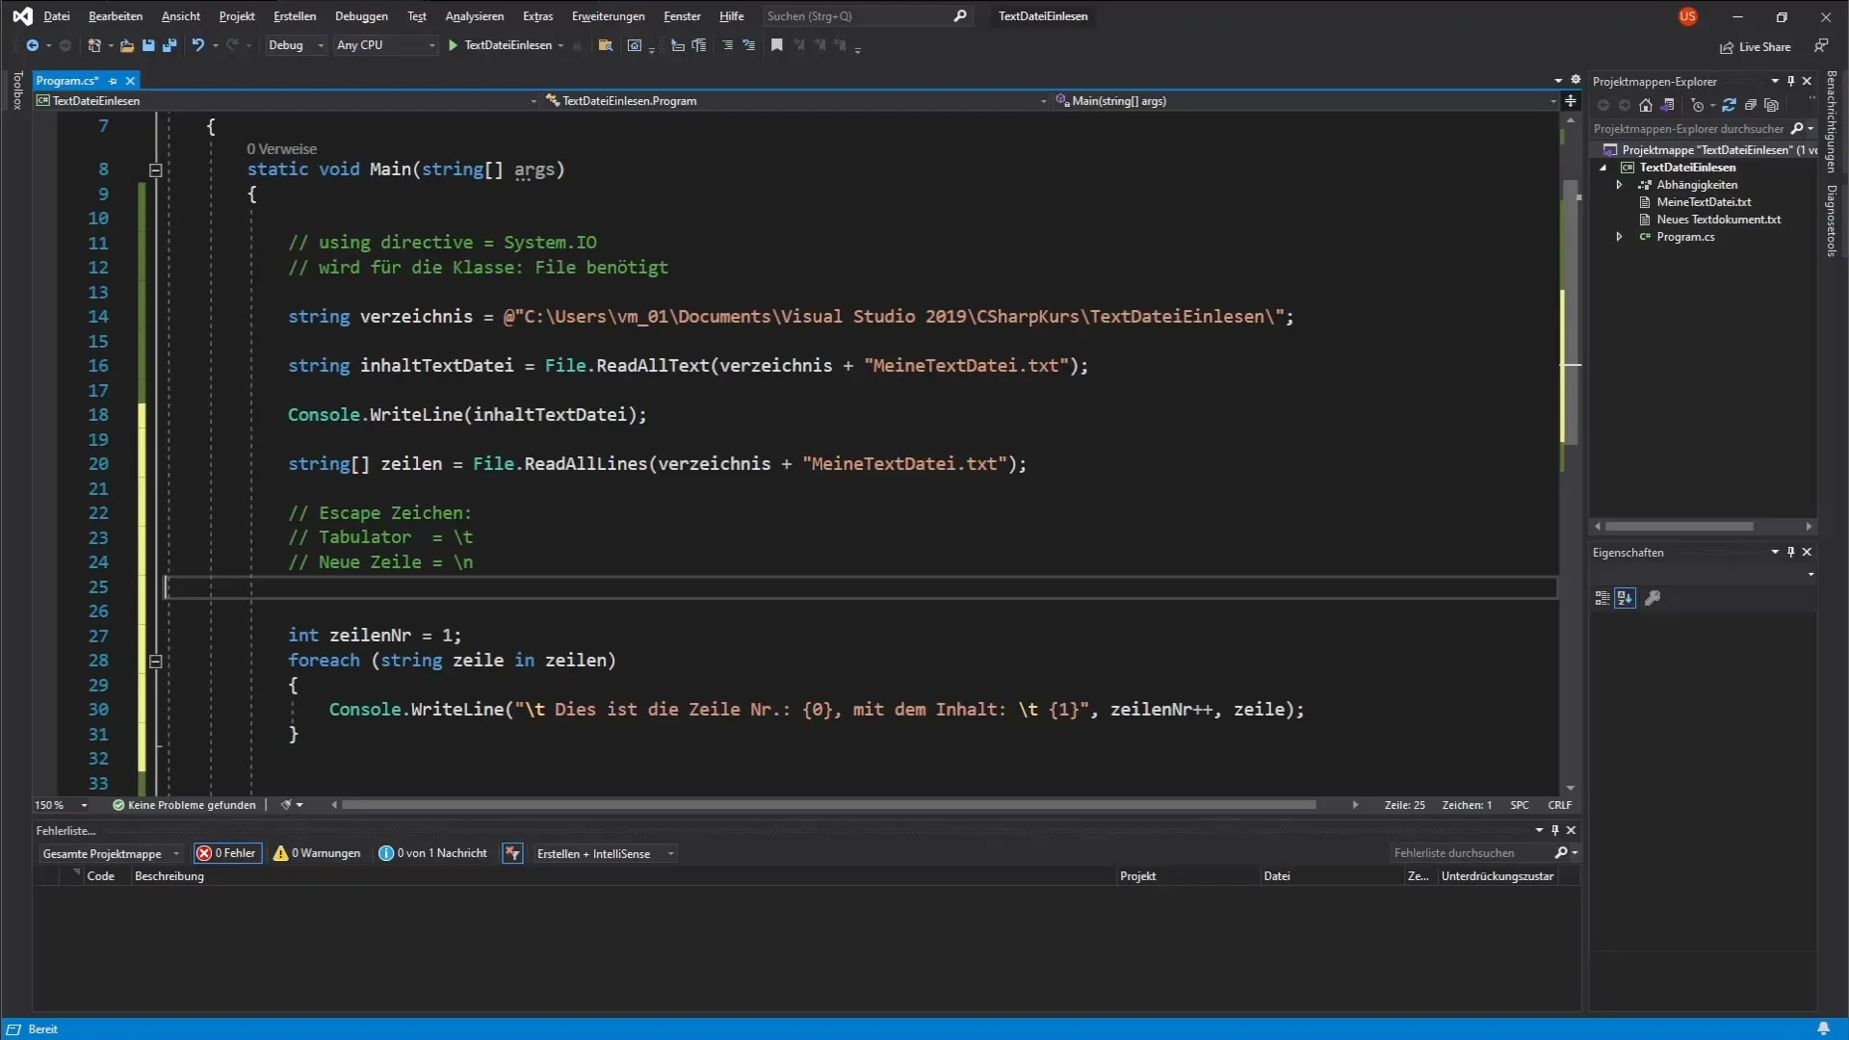This screenshot has height=1040, width=1849.
Task: Toggle the error list build filter icon
Action: (512, 853)
